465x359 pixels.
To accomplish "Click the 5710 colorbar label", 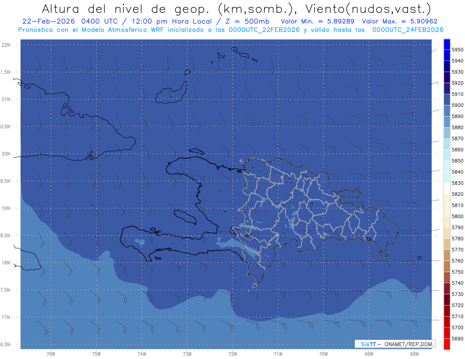I will pyautogui.click(x=457, y=316).
